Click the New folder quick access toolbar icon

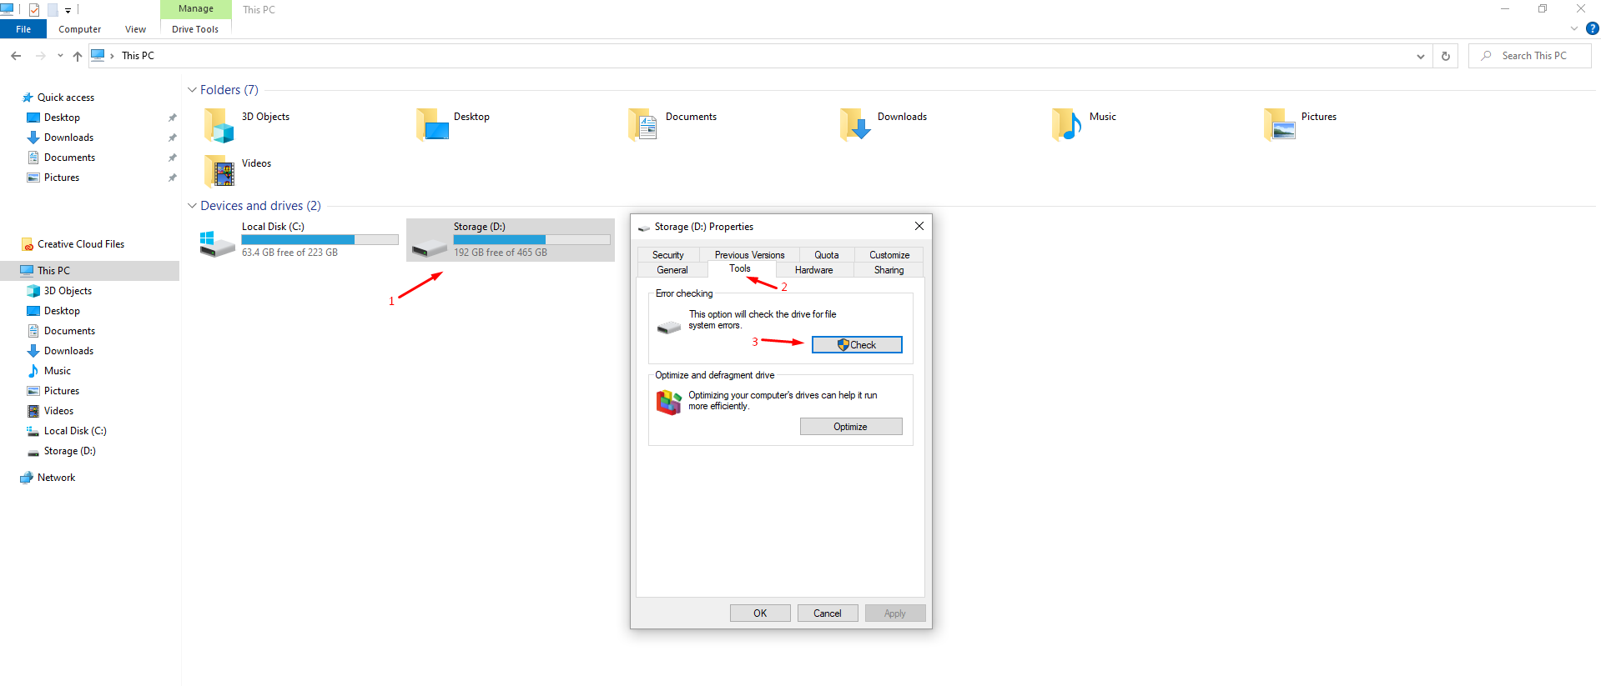pyautogui.click(x=53, y=10)
